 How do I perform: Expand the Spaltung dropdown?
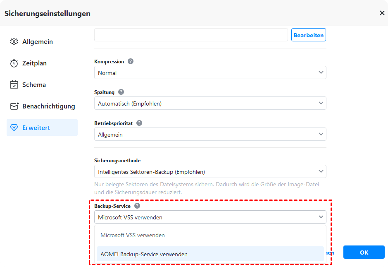(210, 103)
